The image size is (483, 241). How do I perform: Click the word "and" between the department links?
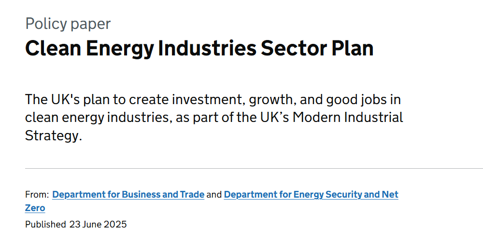point(214,195)
